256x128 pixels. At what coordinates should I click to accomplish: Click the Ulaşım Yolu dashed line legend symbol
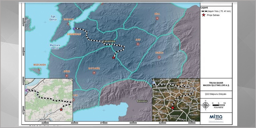click(203, 11)
